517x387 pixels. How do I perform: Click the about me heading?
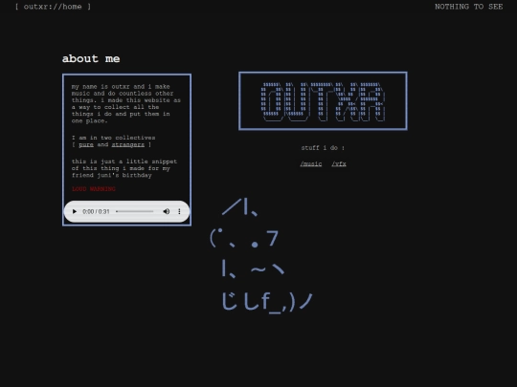[x=91, y=58]
